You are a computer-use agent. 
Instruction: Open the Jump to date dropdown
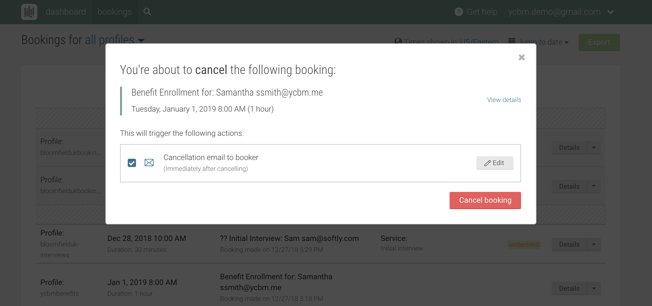(544, 42)
